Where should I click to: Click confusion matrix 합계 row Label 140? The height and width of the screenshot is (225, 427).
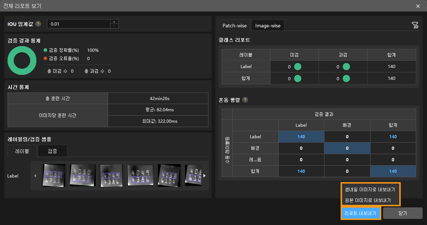click(x=301, y=171)
